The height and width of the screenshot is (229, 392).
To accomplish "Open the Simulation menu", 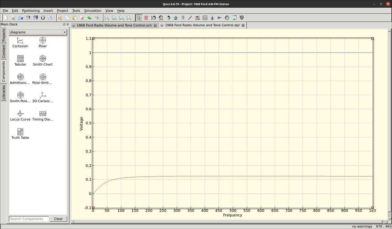I will pyautogui.click(x=92, y=11).
